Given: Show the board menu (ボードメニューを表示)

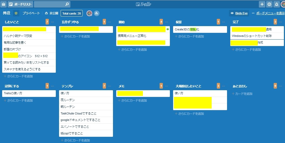Looking at the screenshot, I should [x=268, y=13].
